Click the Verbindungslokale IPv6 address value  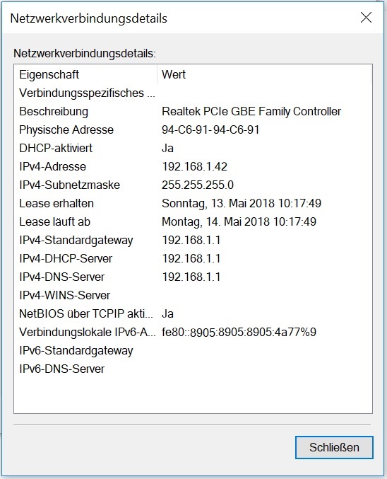(239, 332)
